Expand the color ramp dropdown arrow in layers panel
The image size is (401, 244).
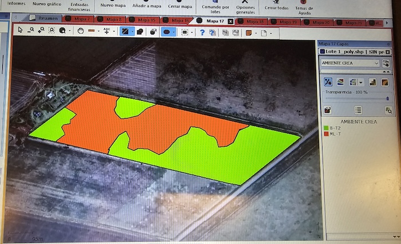tap(361, 82)
